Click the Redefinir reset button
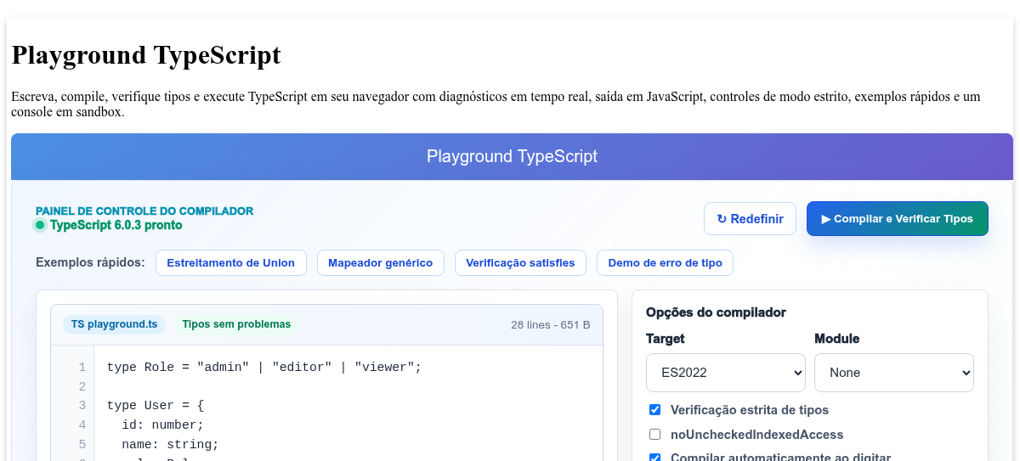This screenshot has width=1020, height=461. [x=750, y=218]
